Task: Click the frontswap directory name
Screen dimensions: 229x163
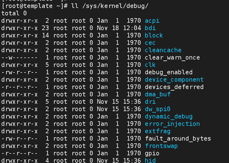Action: [x=161, y=146]
